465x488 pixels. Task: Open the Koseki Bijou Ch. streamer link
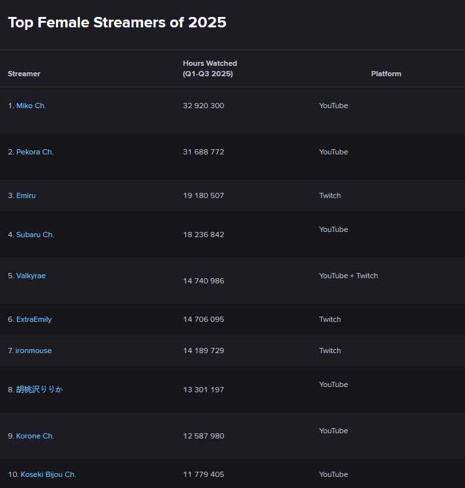48,474
